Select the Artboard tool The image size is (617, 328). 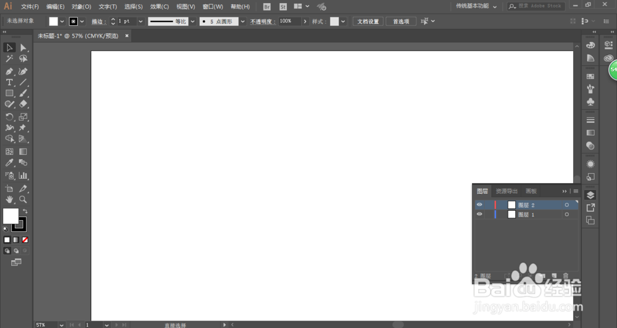pos(9,189)
